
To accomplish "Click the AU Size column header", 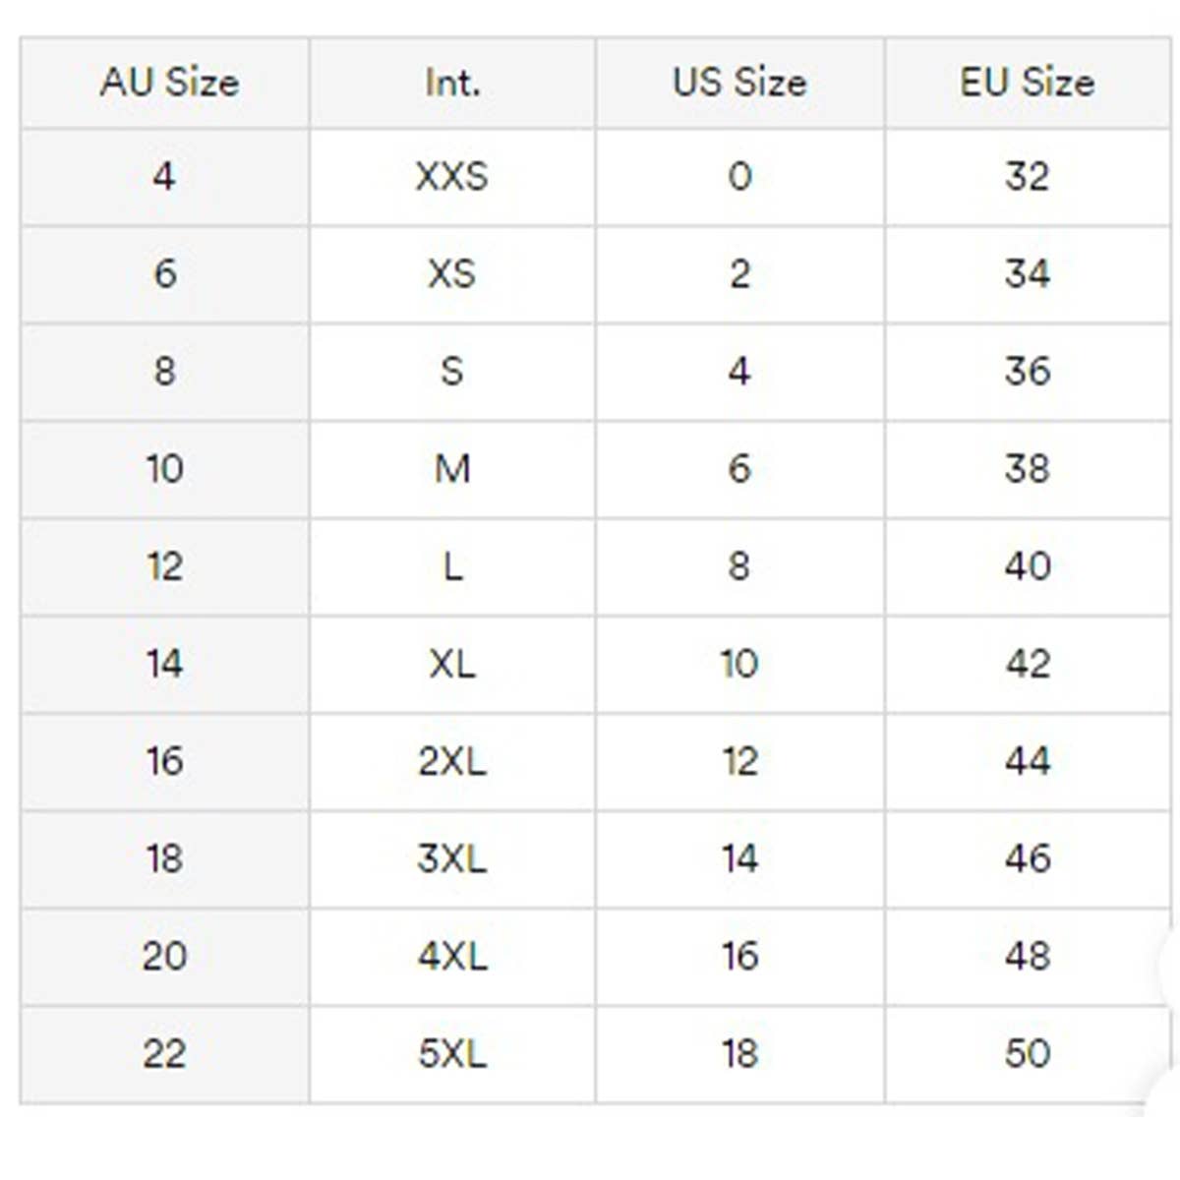I will [169, 83].
